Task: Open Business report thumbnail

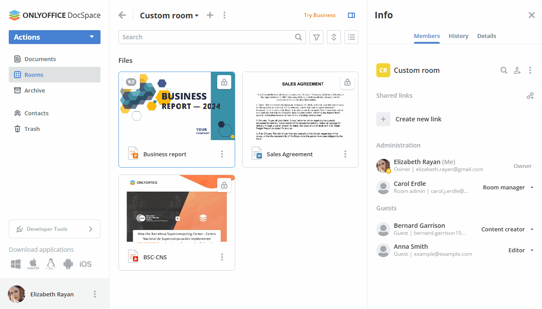Action: click(177, 106)
